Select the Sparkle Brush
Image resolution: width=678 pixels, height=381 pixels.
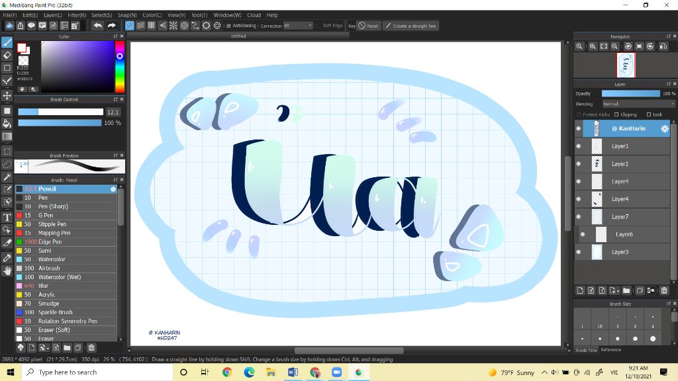coord(66,312)
